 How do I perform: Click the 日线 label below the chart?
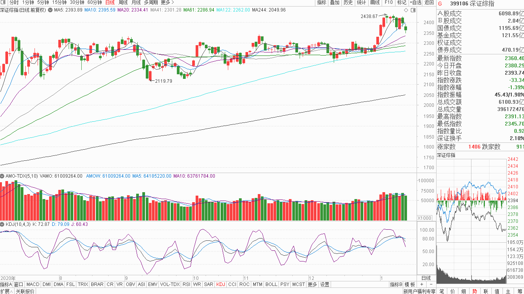pos(426,278)
